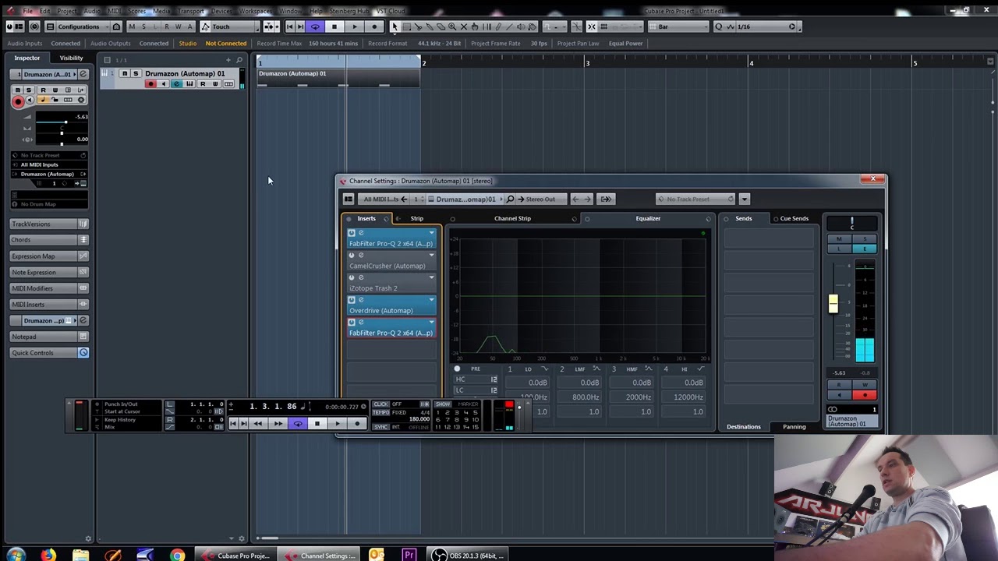Search tracks with the track list magnifier

point(239,60)
